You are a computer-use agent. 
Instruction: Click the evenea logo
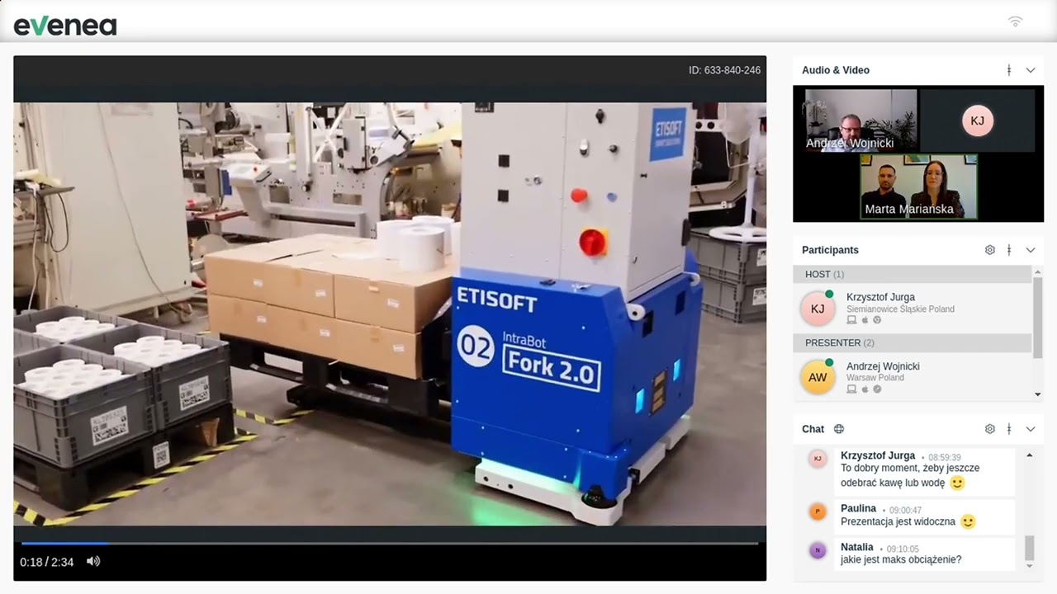[x=65, y=26]
